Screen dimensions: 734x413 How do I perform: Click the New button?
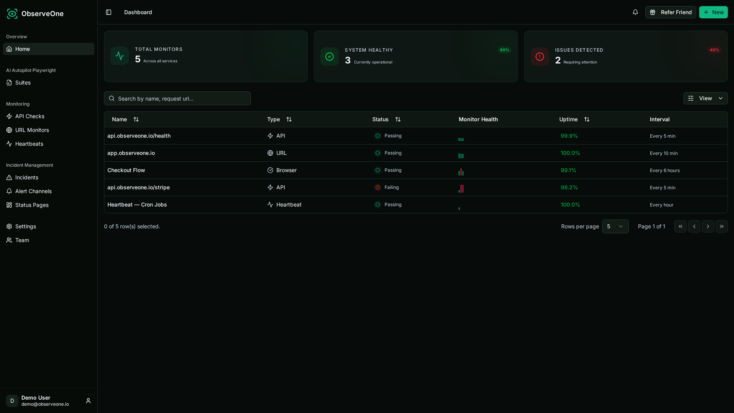coord(713,12)
